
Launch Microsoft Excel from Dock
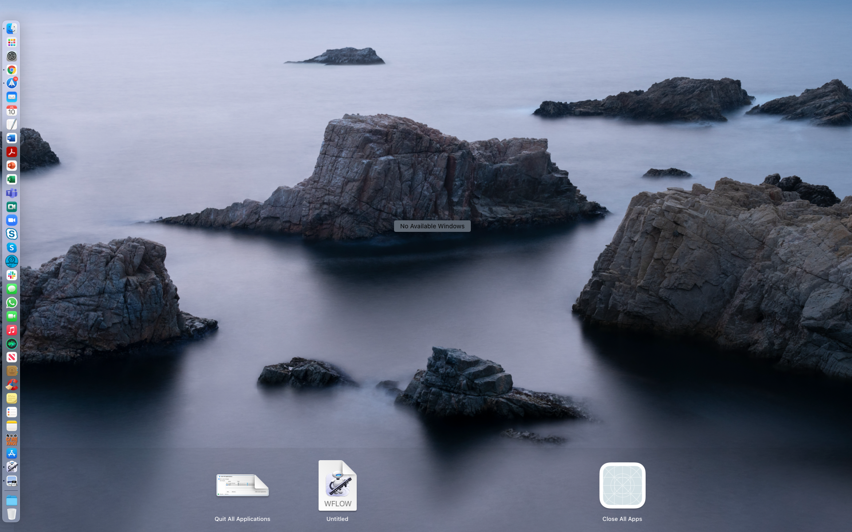click(12, 180)
